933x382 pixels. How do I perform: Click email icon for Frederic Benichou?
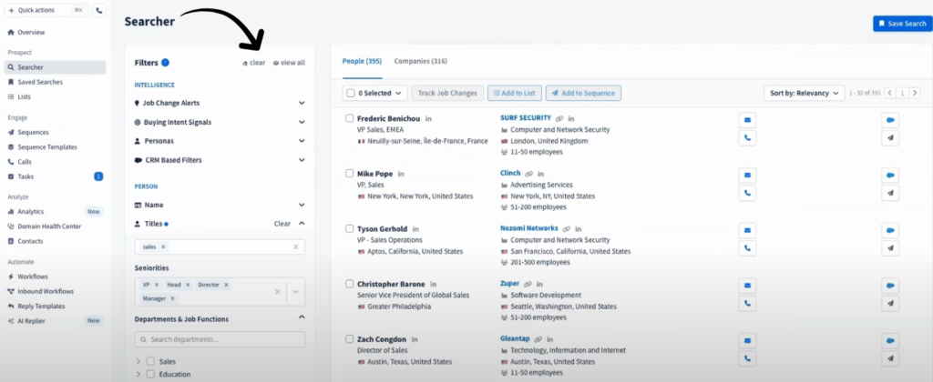[x=747, y=120]
